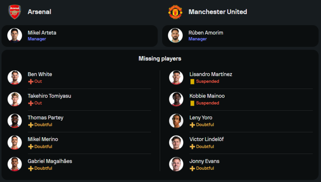Click Gabriel Magalhães's player avatar

point(14,164)
